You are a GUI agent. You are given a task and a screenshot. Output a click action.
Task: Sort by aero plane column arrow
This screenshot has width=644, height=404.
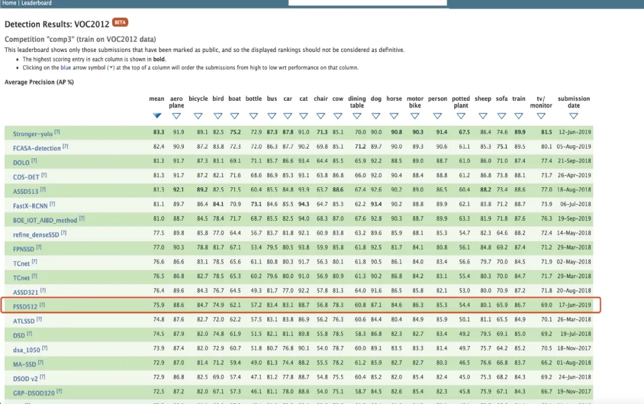[177, 116]
